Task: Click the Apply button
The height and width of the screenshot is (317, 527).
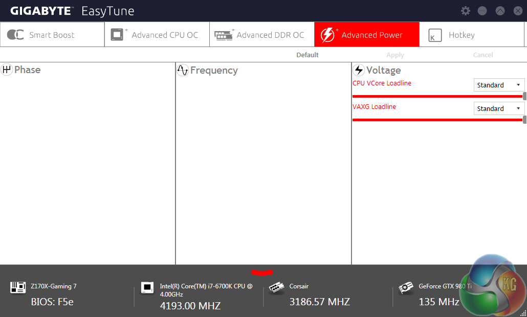Action: click(395, 55)
